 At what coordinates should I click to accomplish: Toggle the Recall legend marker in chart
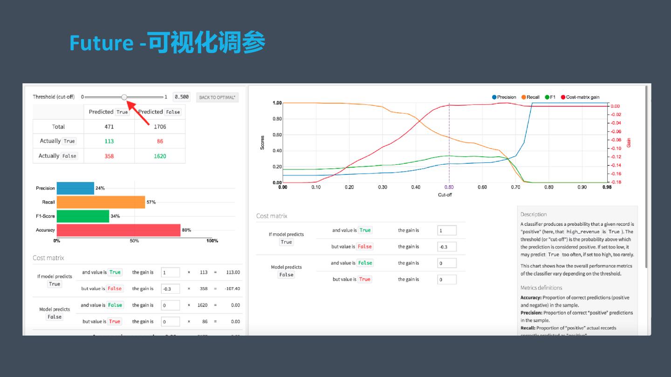click(524, 97)
